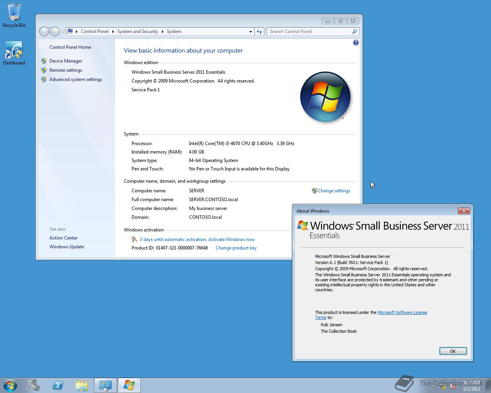Screen dimensions: 491x393
Task: Click the shield icon next to Remote settings
Action: [44, 70]
